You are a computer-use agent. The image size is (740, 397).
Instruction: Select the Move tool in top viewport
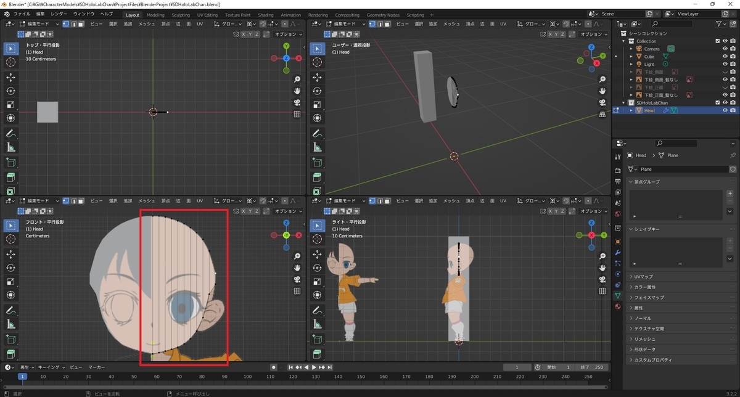pyautogui.click(x=11, y=77)
